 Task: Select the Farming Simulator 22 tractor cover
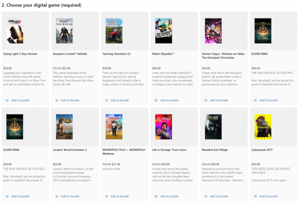pyautogui.click(x=114, y=31)
